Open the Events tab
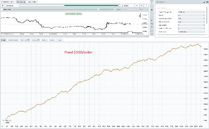The image size is (209, 129). point(52,40)
